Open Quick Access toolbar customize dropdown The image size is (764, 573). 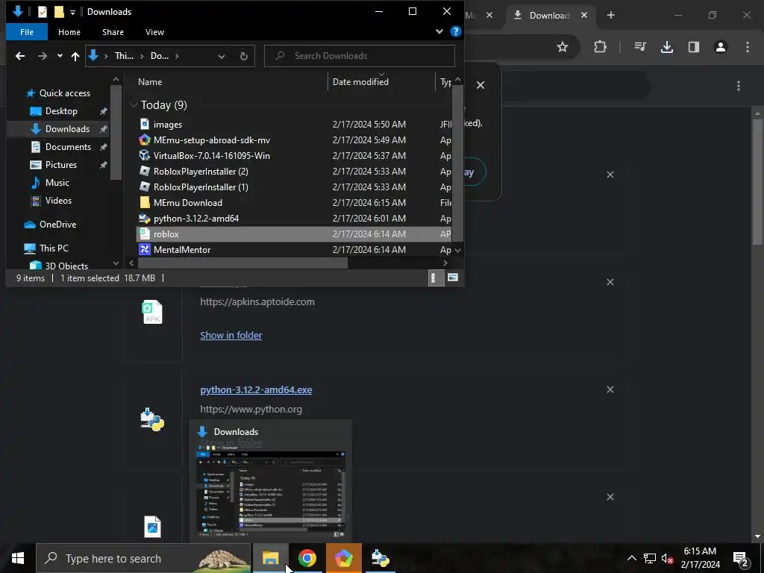(x=72, y=12)
